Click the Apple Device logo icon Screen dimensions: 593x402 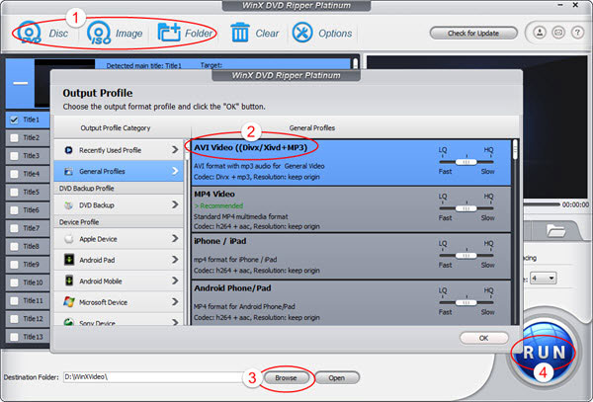(x=69, y=239)
